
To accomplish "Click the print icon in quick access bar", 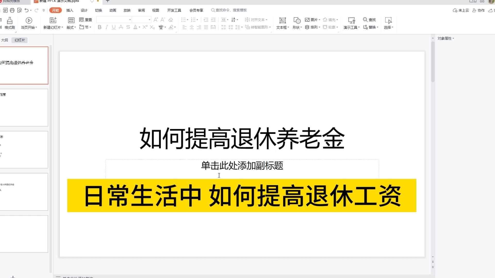I will (12, 10).
